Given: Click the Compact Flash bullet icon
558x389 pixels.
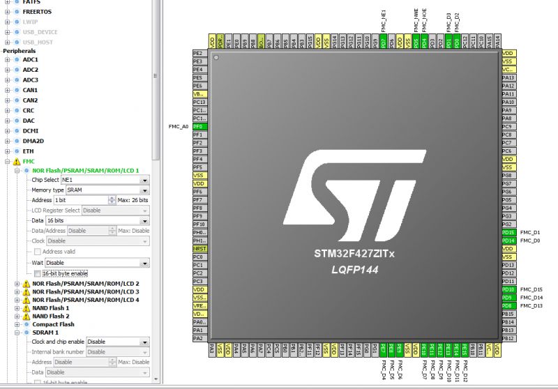Looking at the screenshot, I should pyautogui.click(x=27, y=324).
